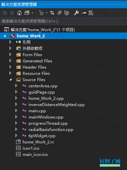Click the Forward navigation arrow in the toolbar

pyautogui.click(x=12, y=13)
